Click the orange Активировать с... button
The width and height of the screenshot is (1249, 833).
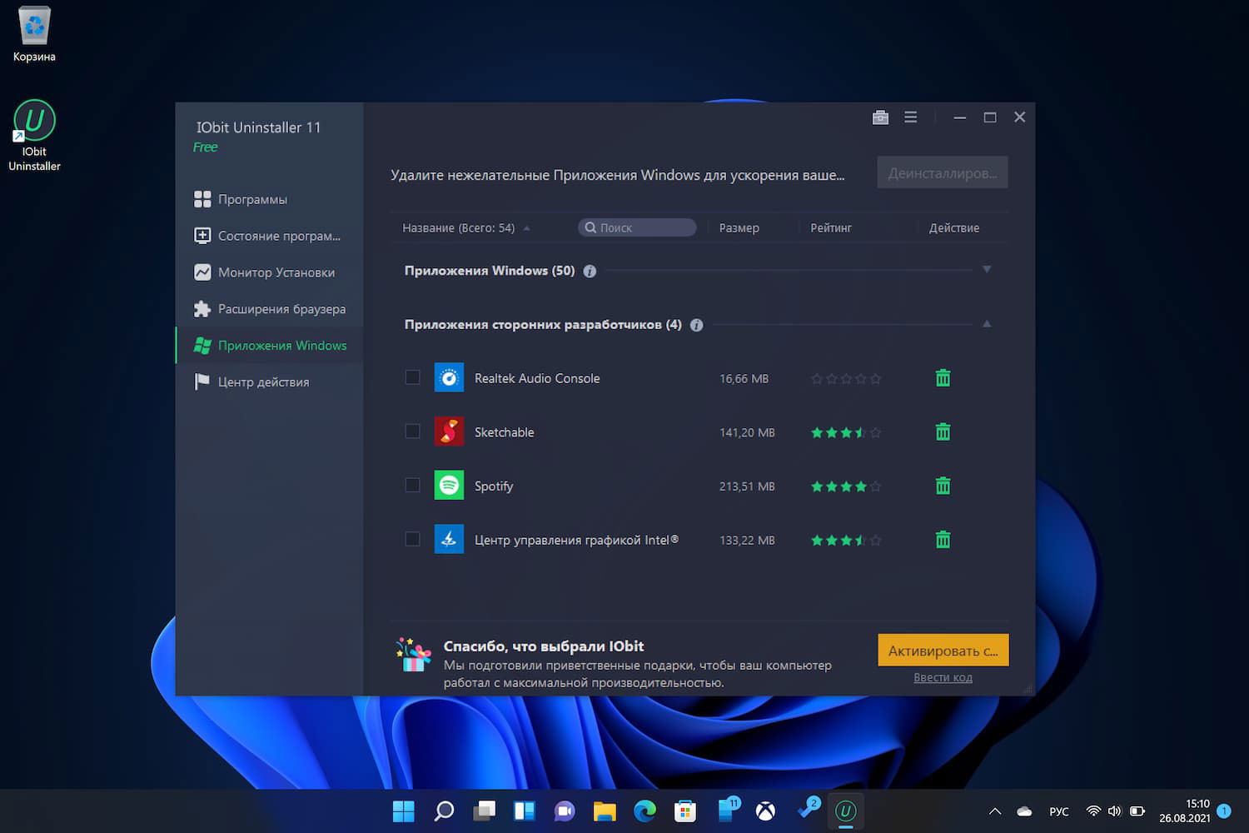click(x=943, y=651)
